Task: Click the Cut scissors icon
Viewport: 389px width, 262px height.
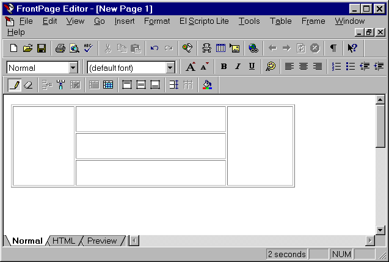Action: point(108,48)
